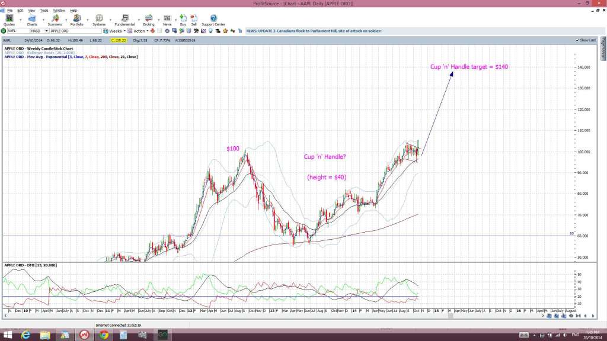
Task: Click the Internet Connected status text
Action: click(119, 326)
